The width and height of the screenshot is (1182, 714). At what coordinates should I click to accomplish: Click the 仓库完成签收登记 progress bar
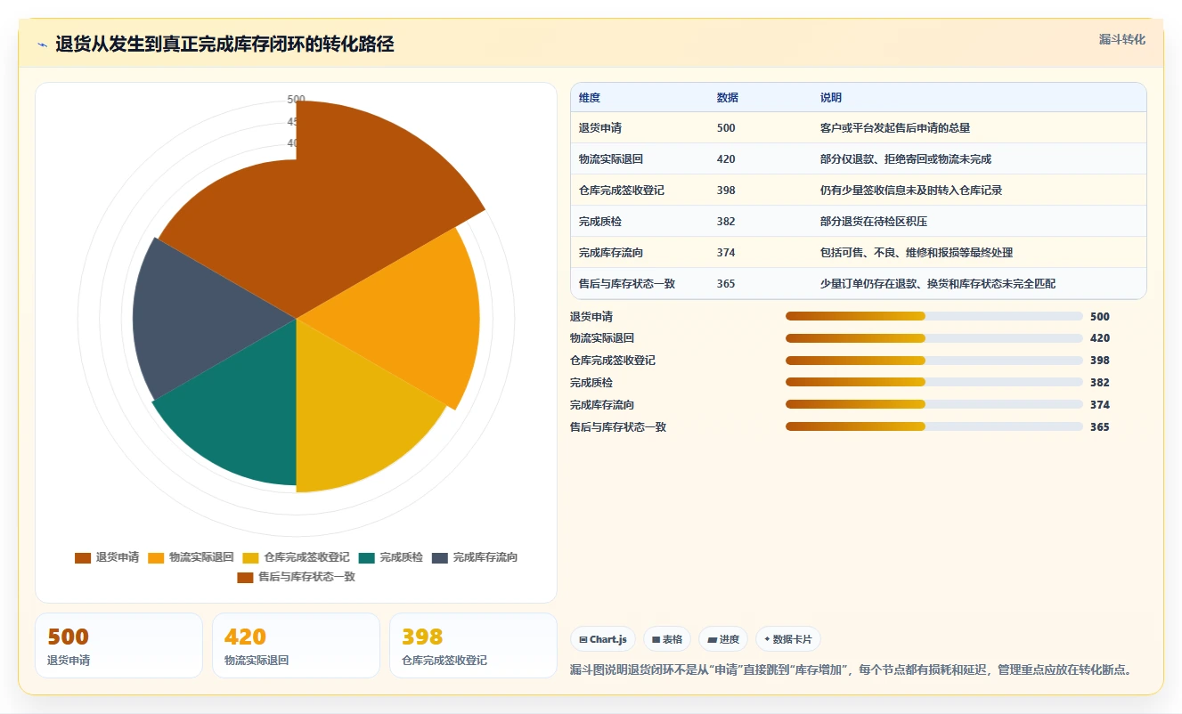click(x=934, y=361)
